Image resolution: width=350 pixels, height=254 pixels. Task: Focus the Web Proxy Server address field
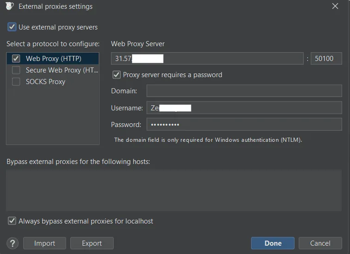(207, 59)
